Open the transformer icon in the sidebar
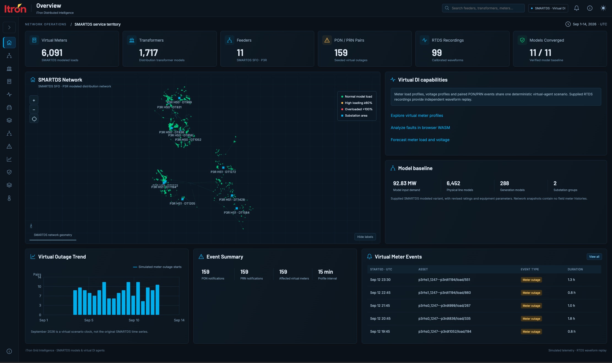Viewport: 612px width, 363px height. tap(9, 69)
